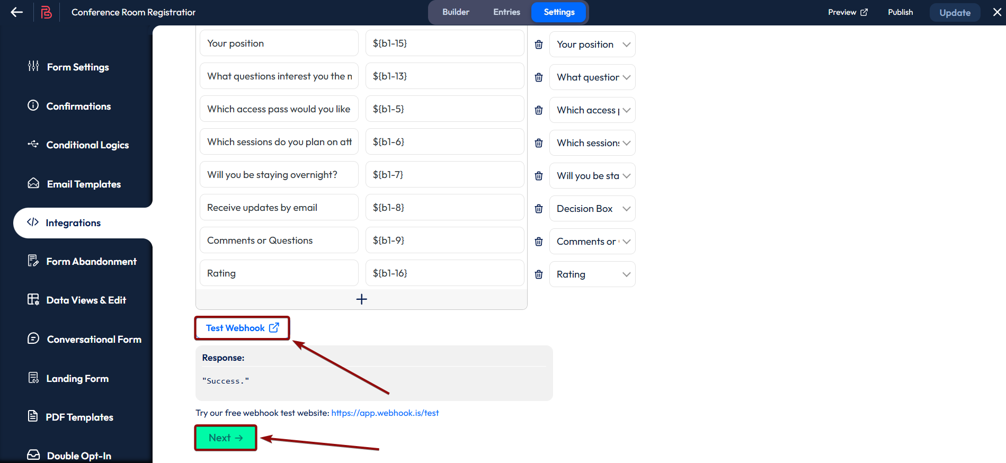Go to PDF Templates
This screenshot has width=1006, height=463.
pyautogui.click(x=79, y=417)
